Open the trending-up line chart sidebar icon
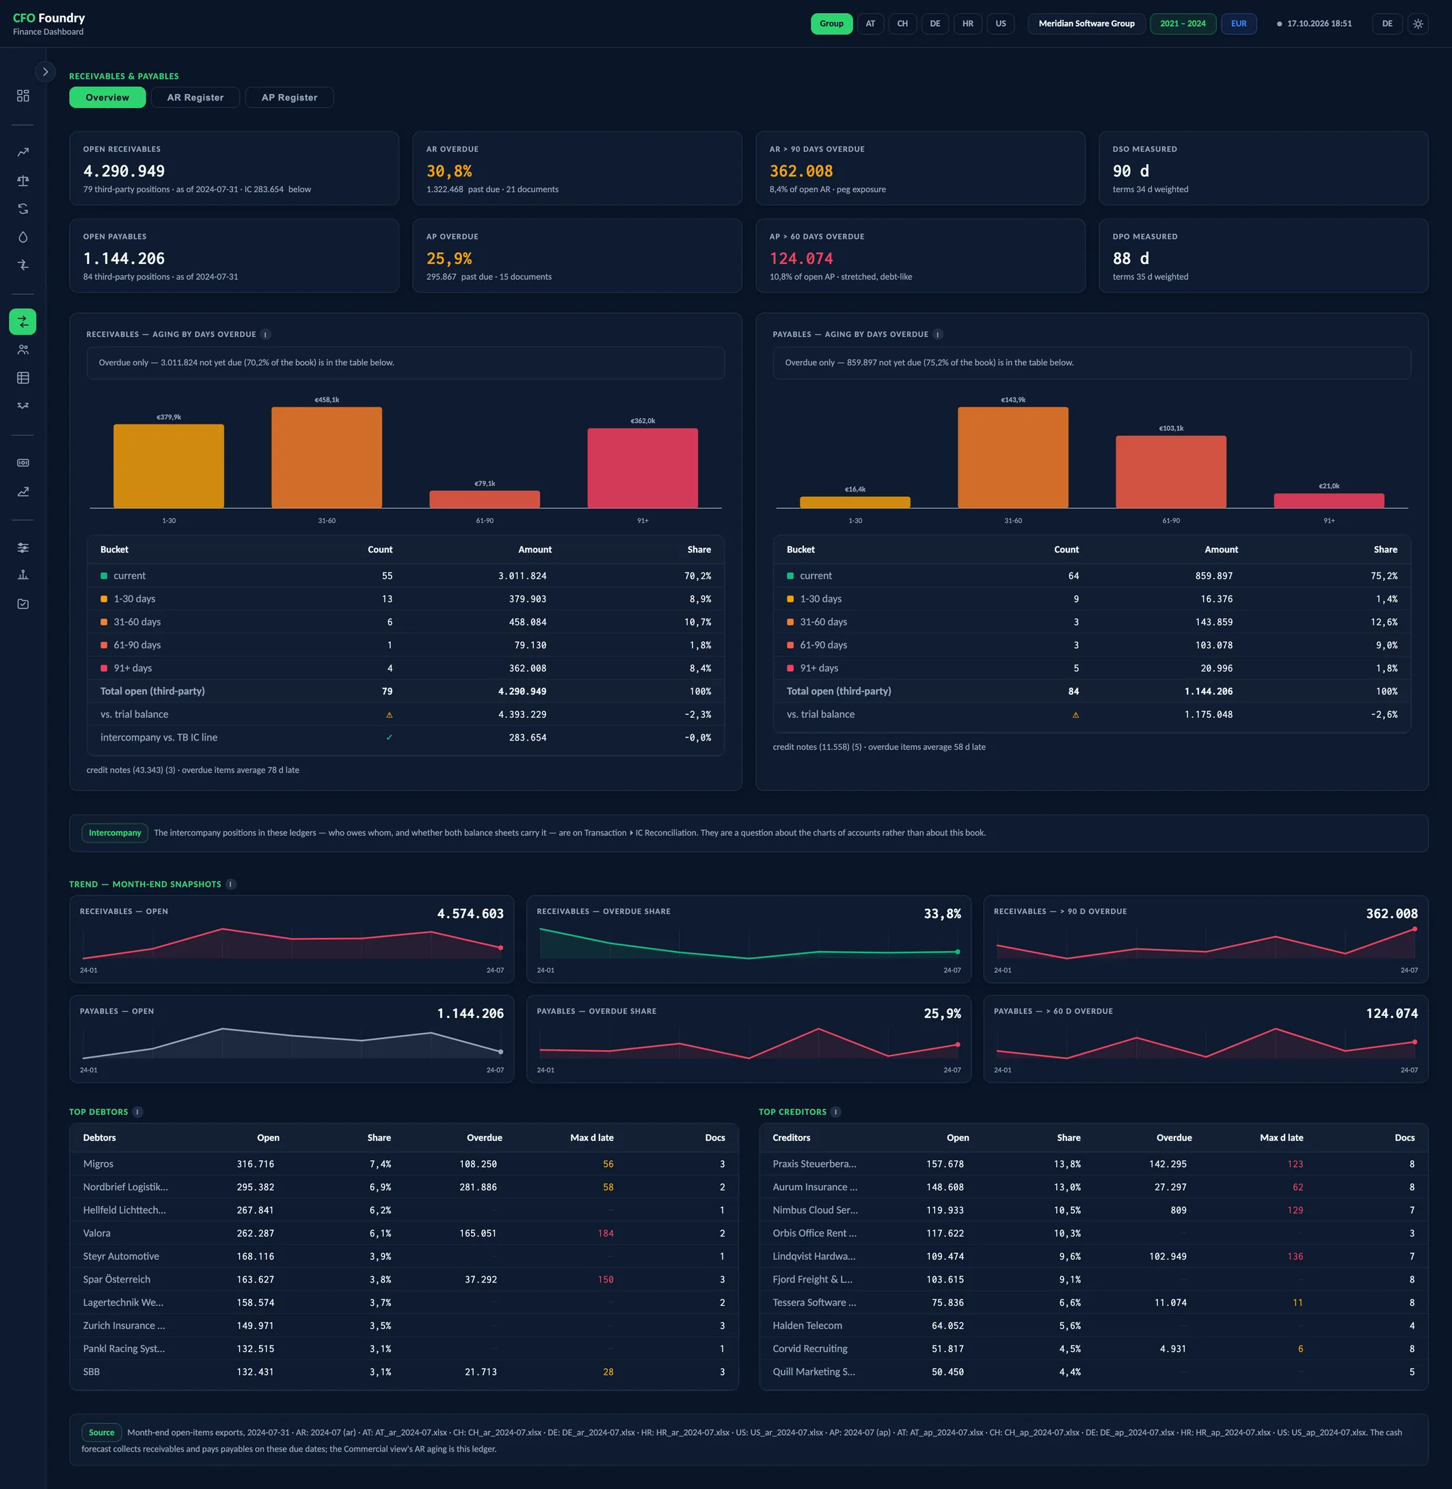Viewport: 1452px width, 1489px height. pyautogui.click(x=23, y=152)
